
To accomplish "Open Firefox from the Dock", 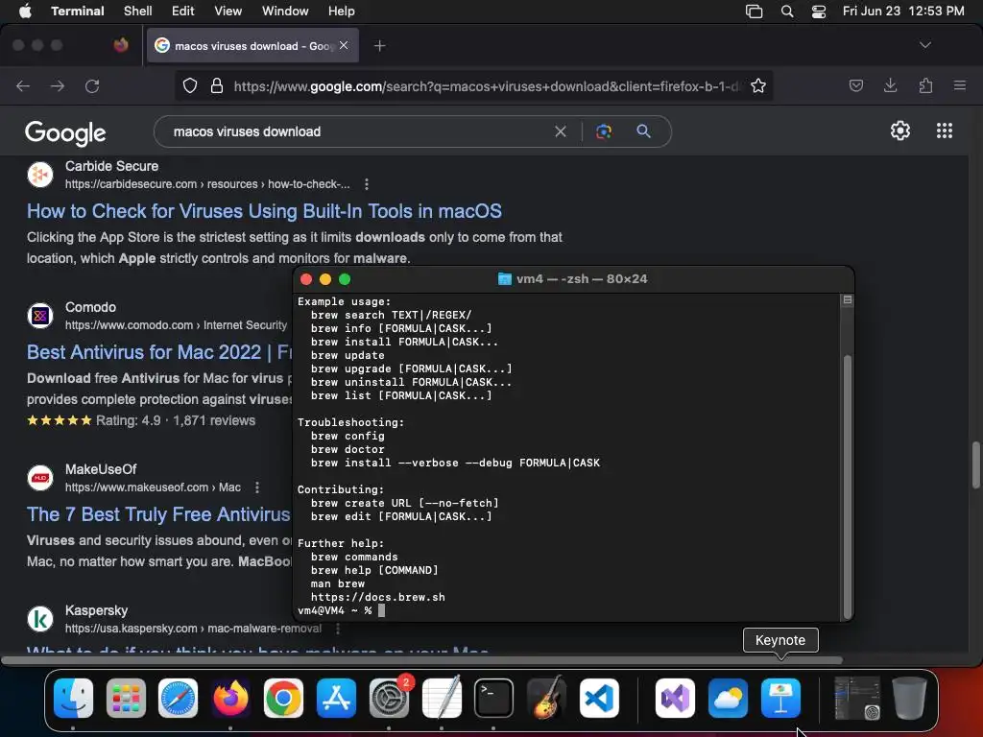I will [x=230, y=698].
